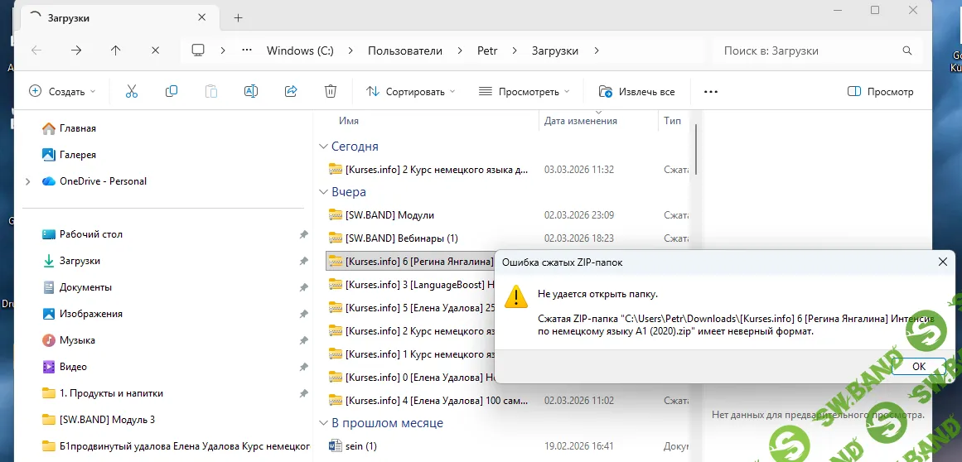
Task: Open the Создать dropdown menu
Action: pos(62,92)
